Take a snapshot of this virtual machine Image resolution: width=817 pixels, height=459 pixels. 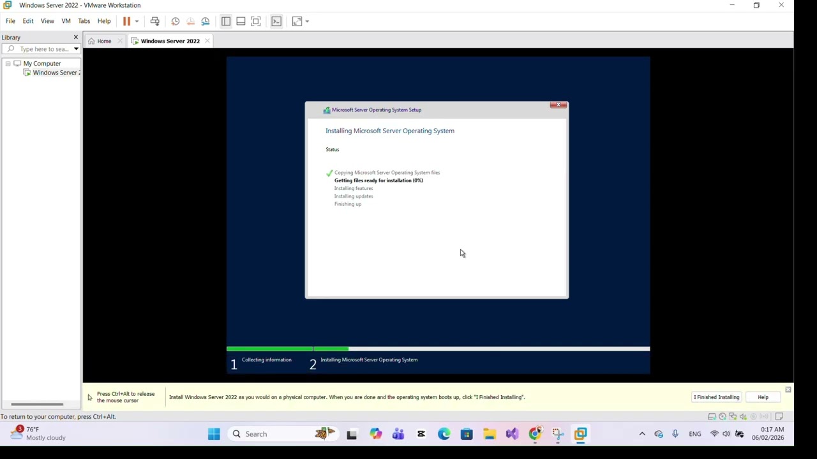click(x=176, y=21)
